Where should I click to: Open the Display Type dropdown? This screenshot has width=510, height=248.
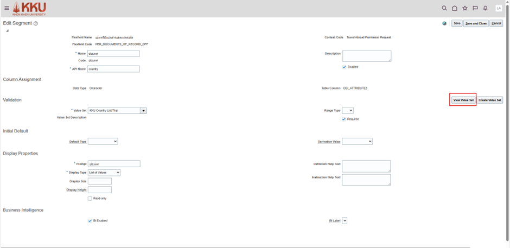104,173
